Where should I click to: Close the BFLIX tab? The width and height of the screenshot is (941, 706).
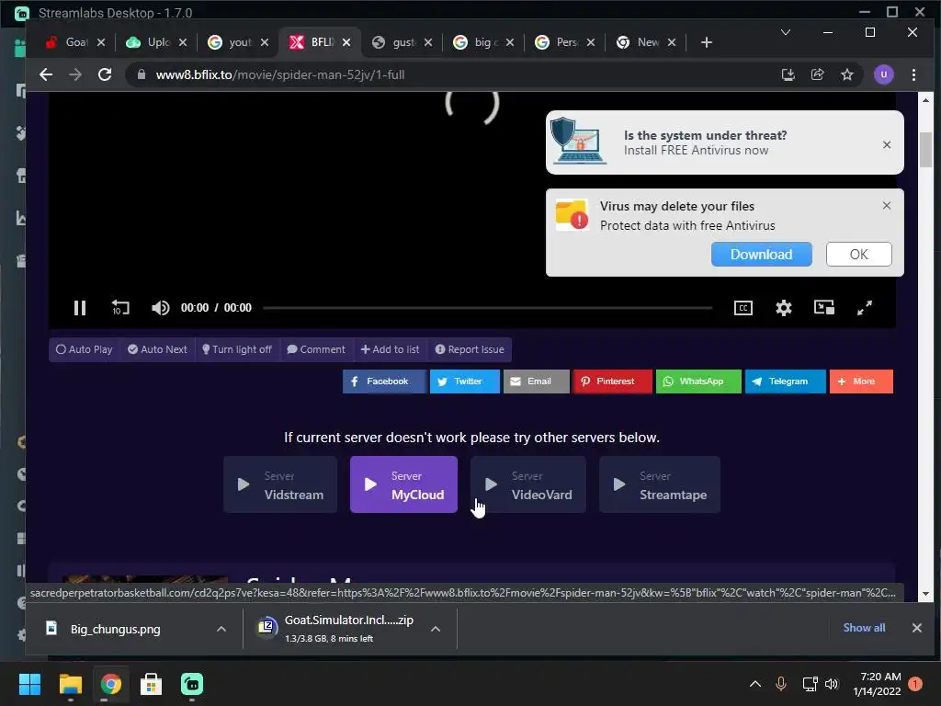346,42
